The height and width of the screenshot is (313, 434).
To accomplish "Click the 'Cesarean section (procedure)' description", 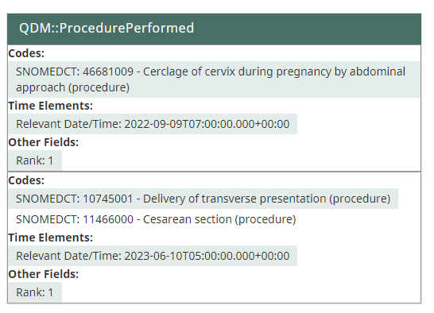I will pyautogui.click(x=219, y=219).
